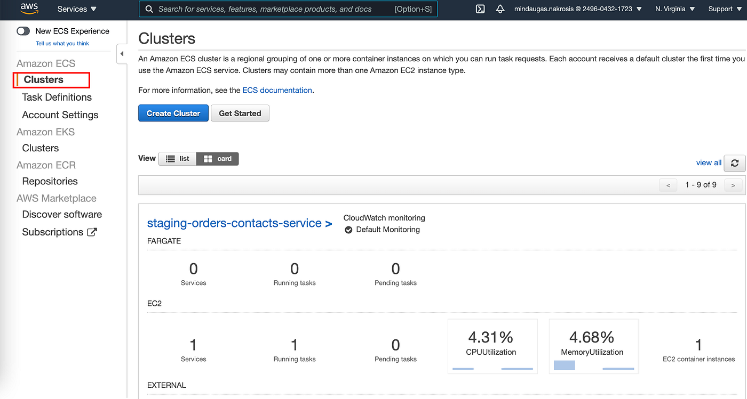
Task: Click the Create Cluster button
Action: coord(173,113)
